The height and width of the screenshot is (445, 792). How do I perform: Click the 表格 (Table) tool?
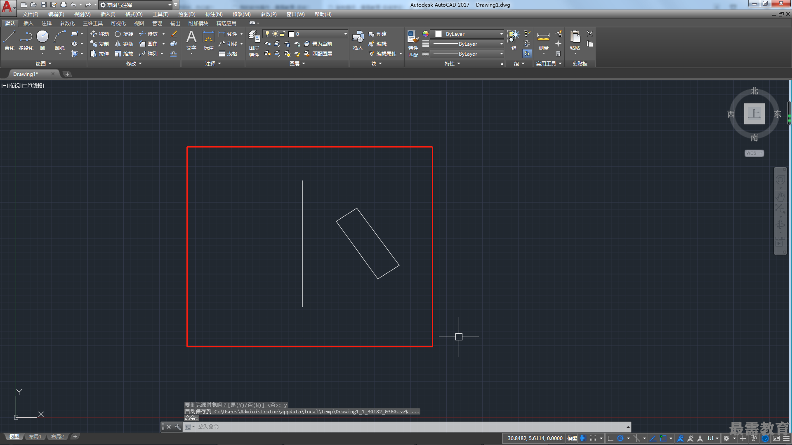point(228,54)
